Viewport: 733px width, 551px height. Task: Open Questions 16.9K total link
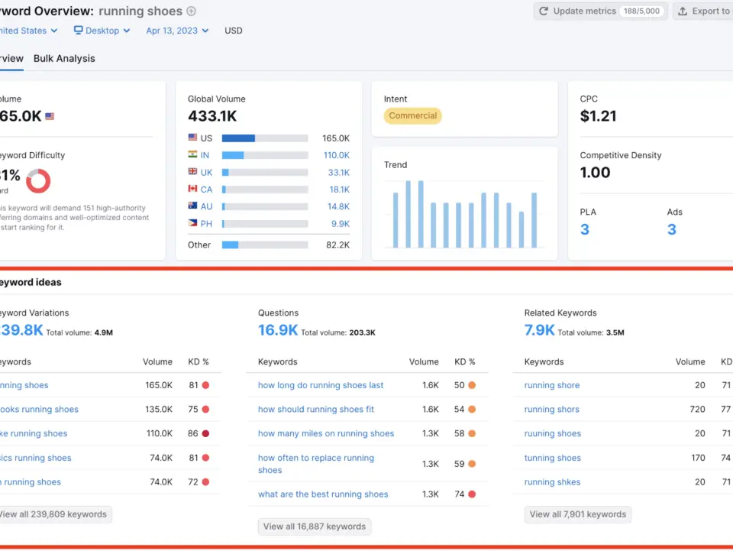click(x=278, y=329)
